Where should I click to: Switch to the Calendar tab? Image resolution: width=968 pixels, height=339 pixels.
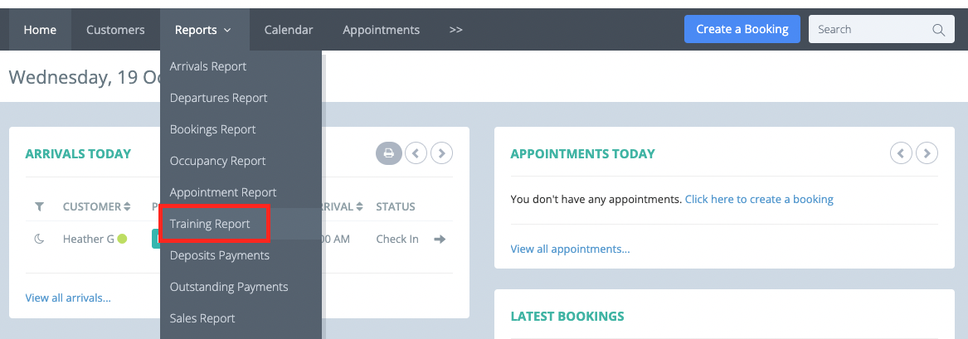[289, 30]
